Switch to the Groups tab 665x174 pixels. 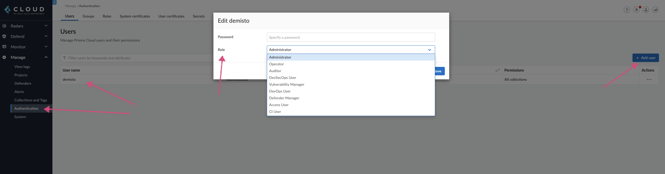(x=88, y=16)
